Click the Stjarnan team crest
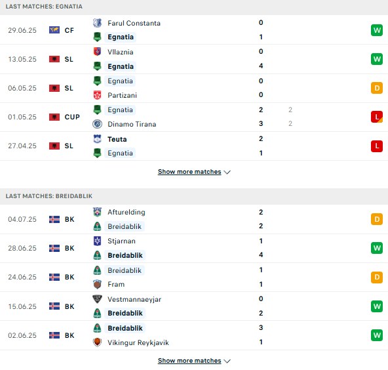Image resolution: width=388 pixels, height=370 pixels. click(x=97, y=241)
